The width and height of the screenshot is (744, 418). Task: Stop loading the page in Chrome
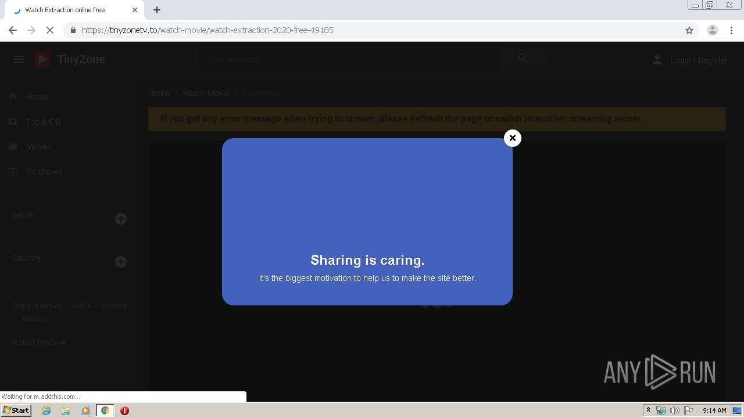point(50,30)
